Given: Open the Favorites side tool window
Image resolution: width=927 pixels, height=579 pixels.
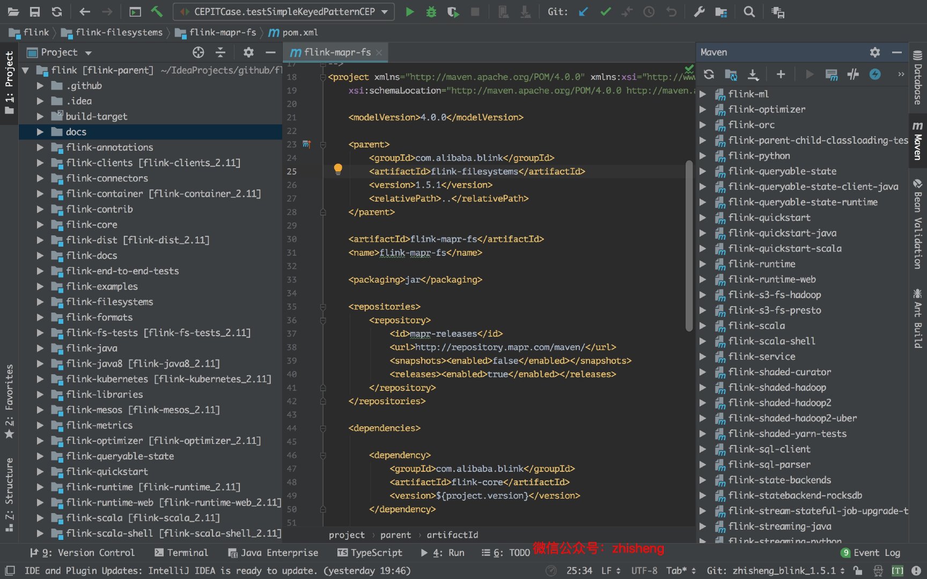Looking at the screenshot, I should tap(9, 402).
